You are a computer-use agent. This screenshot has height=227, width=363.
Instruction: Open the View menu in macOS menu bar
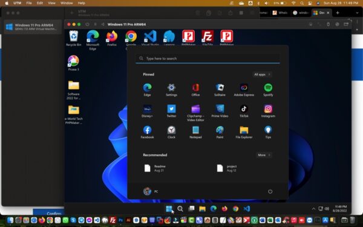pyautogui.click(x=51, y=3)
